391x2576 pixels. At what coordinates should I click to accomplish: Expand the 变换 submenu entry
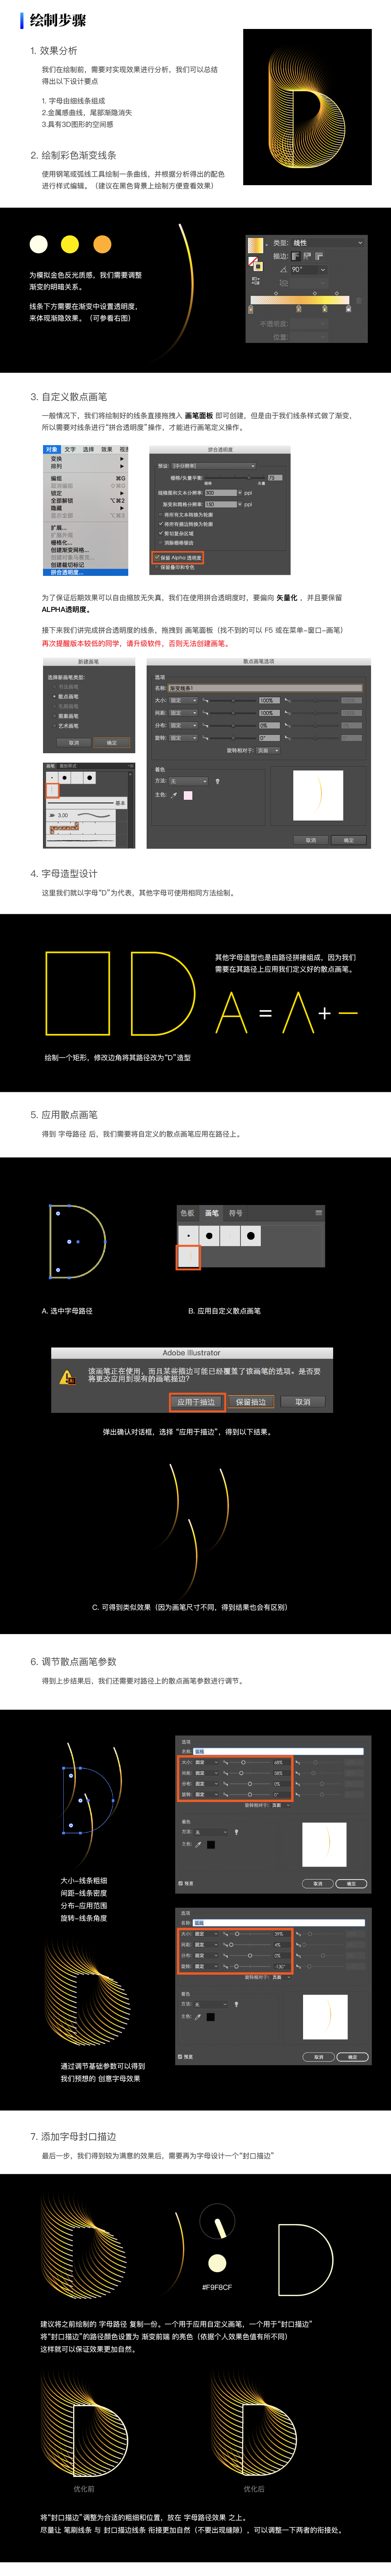tap(86, 459)
